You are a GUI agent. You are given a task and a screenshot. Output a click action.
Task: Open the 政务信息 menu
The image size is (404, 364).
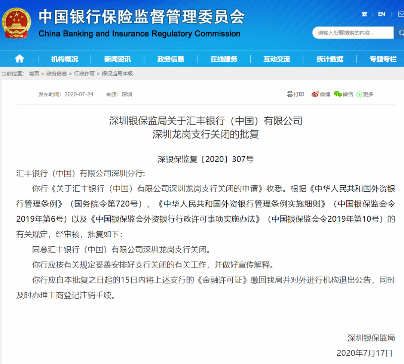coord(171,59)
